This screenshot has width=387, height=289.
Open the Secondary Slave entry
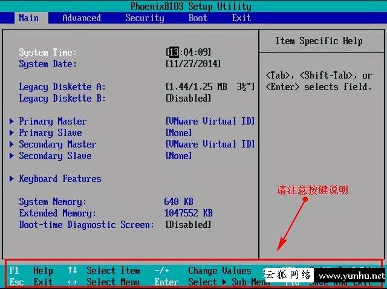click(55, 156)
